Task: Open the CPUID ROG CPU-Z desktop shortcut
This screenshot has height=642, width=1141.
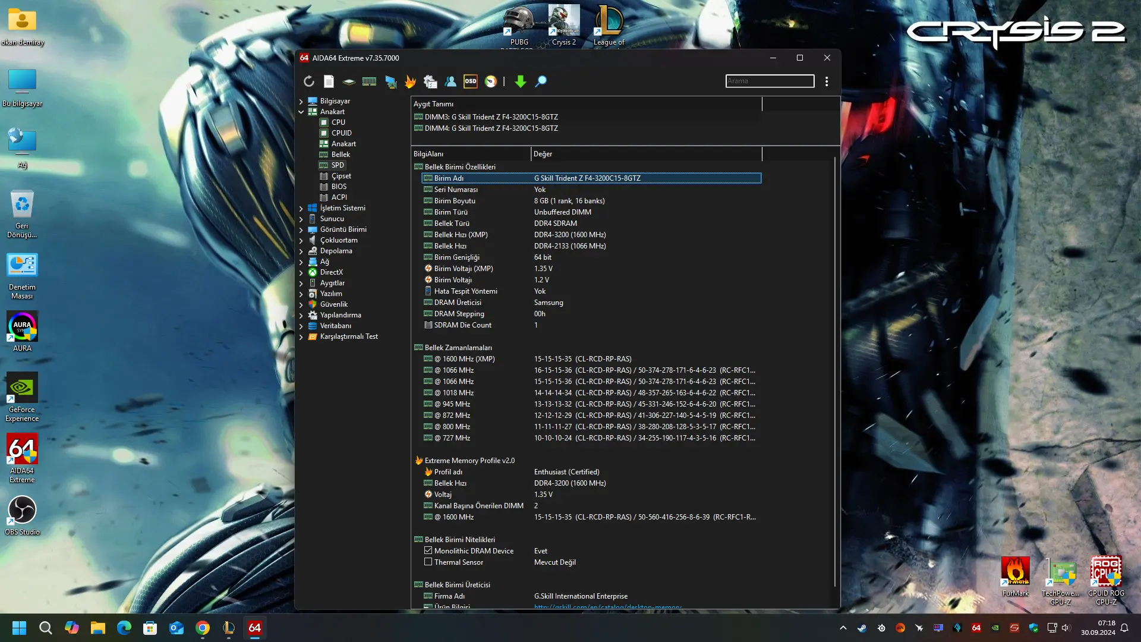Action: (1106, 581)
